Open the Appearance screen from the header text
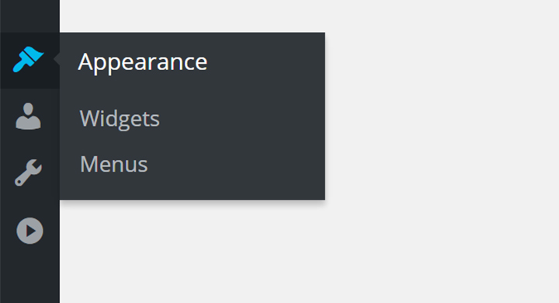 [x=143, y=62]
